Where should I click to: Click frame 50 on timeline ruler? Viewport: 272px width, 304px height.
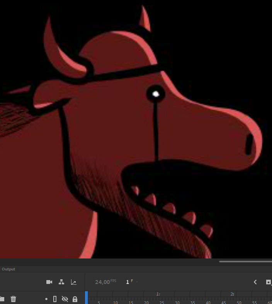point(239,302)
